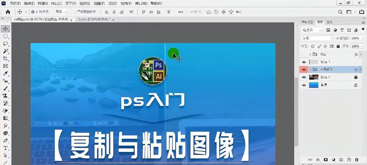The image size is (367, 165).
Task: Click the Home icon in options bar
Action: pos(8,12)
